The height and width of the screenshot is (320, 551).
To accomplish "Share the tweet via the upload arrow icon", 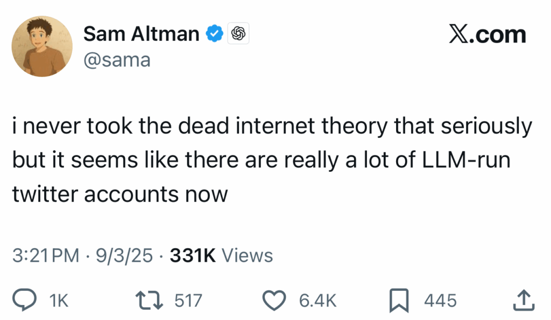I will pos(525,300).
